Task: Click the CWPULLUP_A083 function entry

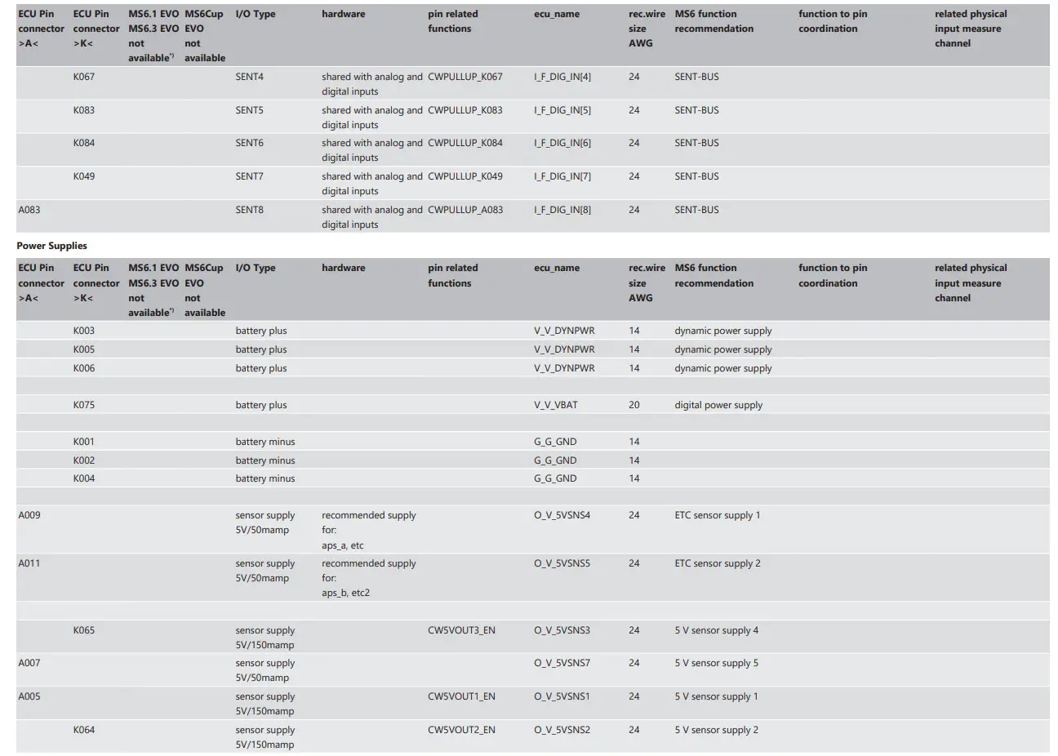Action: pos(465,210)
